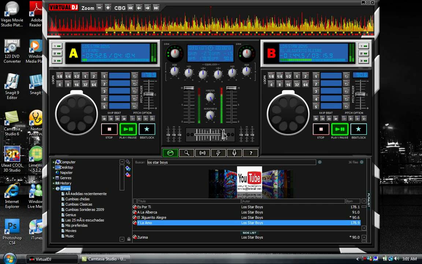Select the song Es Por Ti
Image resolution: width=422 pixels, height=264 pixels.
246,207
